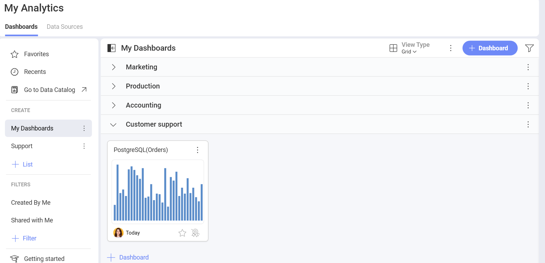Screen dimensions: 545x263
Task: Add a new List in sidebar
Action: (x=22, y=164)
